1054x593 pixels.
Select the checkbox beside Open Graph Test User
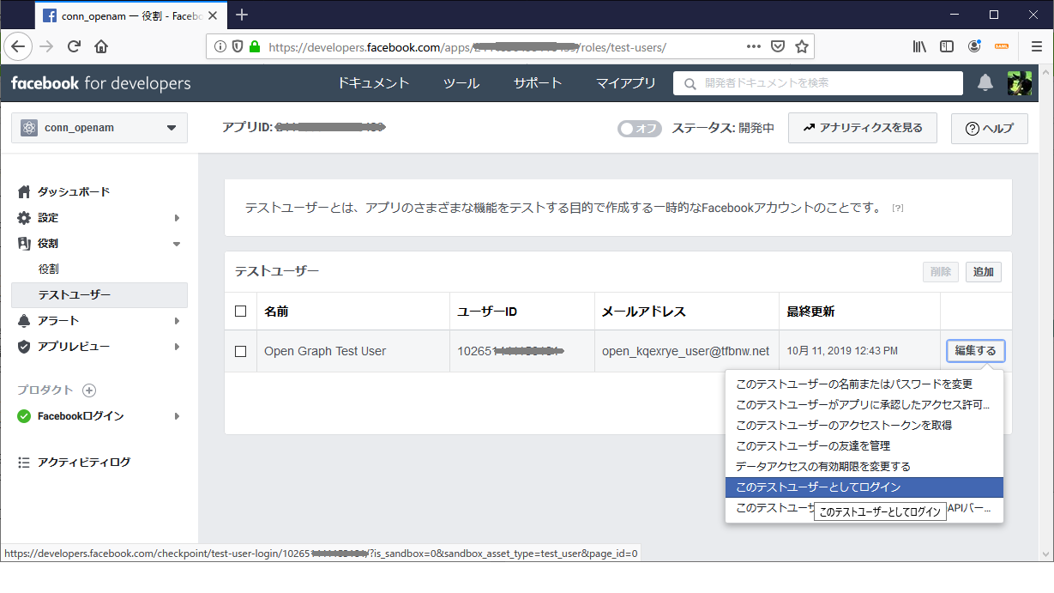(x=241, y=350)
